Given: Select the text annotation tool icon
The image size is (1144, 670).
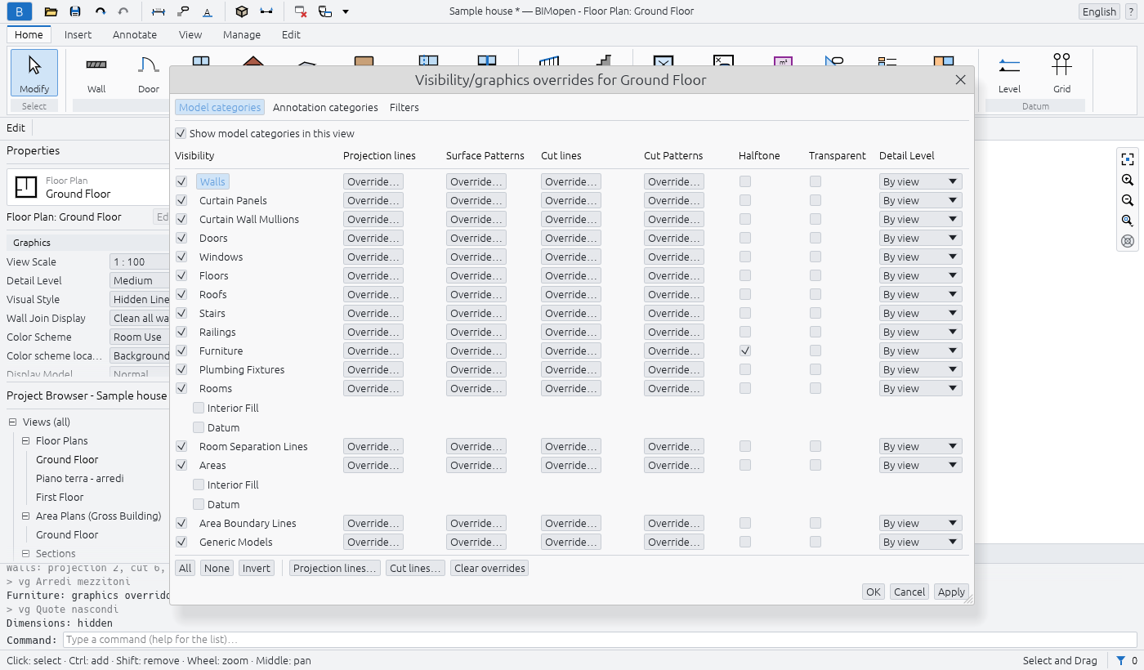Looking at the screenshot, I should [208, 11].
